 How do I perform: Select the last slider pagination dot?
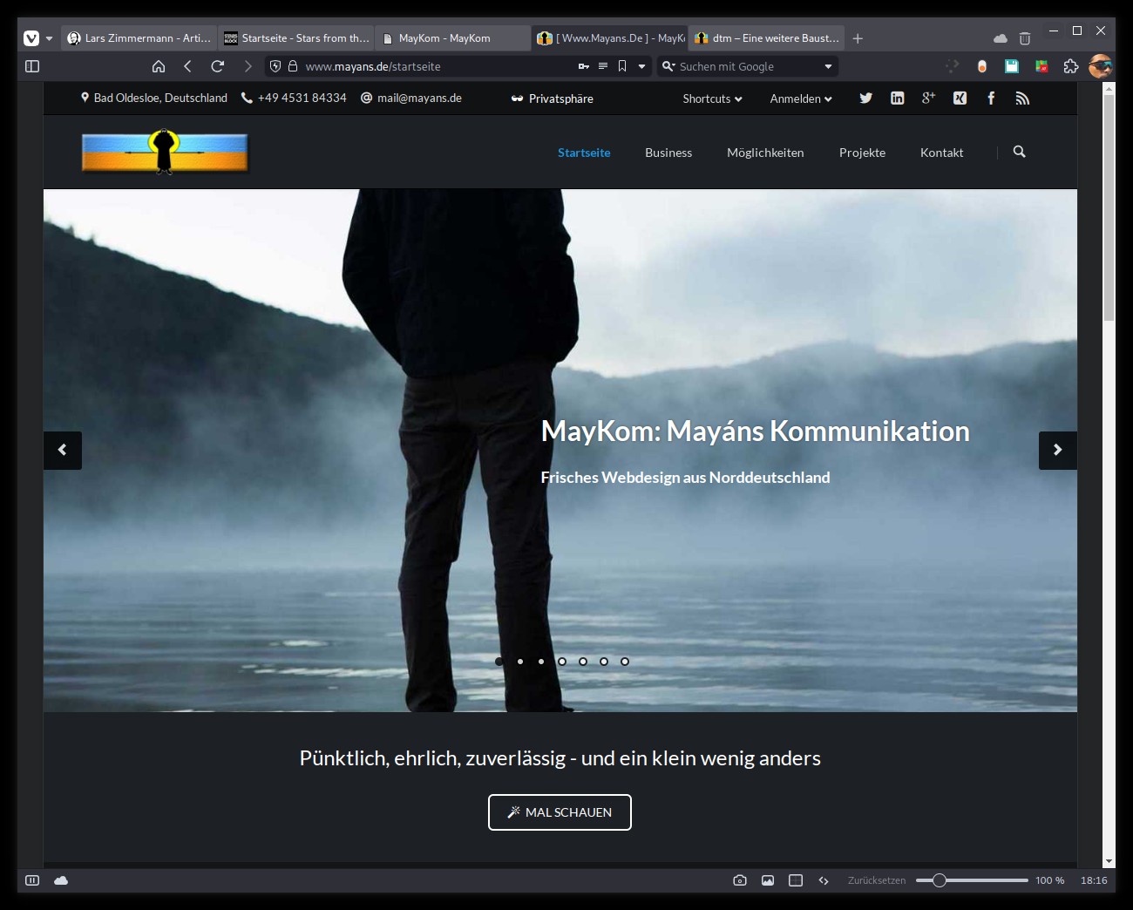point(625,662)
